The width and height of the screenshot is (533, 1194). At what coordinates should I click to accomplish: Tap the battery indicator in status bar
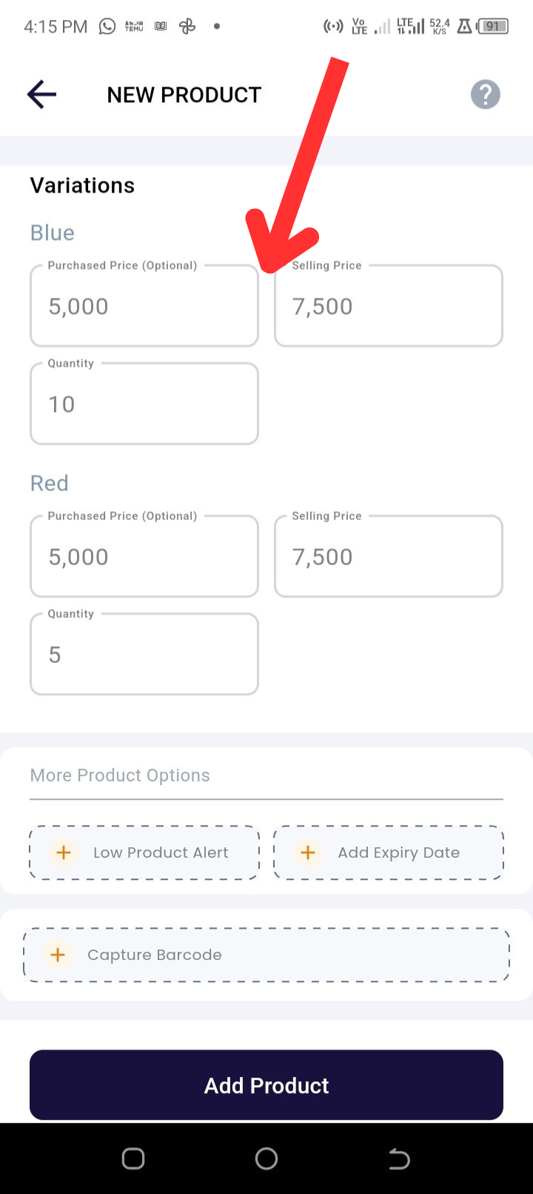click(493, 27)
